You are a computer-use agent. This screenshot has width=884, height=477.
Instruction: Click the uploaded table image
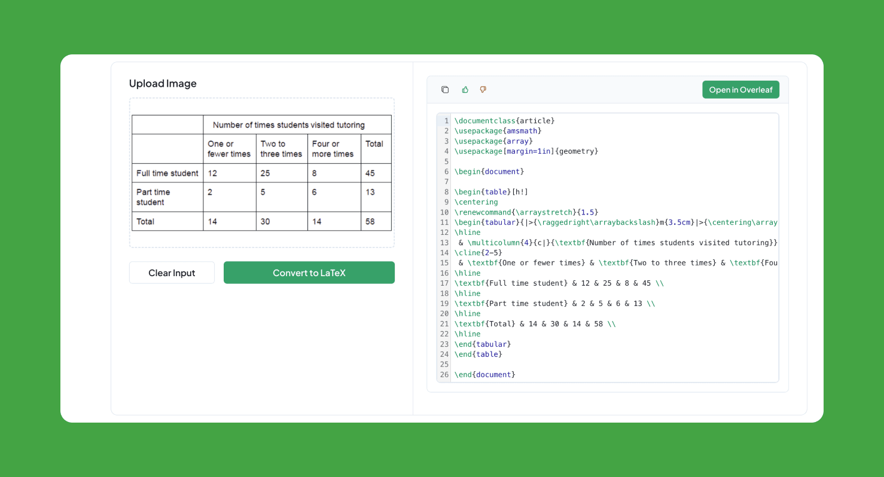(x=262, y=173)
